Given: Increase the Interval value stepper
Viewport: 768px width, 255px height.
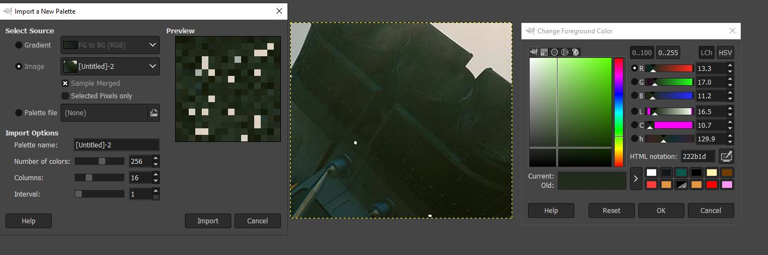Looking at the screenshot, I should pyautogui.click(x=155, y=191).
